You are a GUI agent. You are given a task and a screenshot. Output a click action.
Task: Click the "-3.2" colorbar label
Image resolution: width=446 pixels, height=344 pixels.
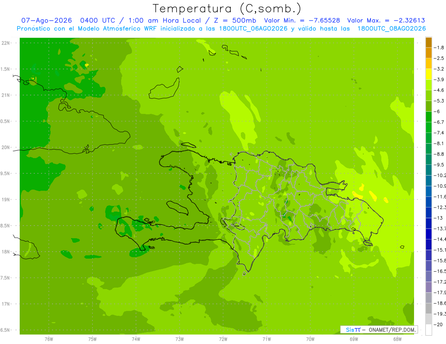point(439,69)
